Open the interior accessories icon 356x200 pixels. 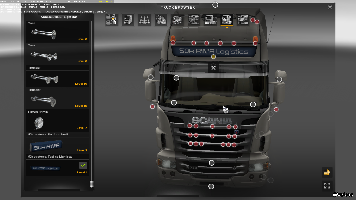coord(243,20)
